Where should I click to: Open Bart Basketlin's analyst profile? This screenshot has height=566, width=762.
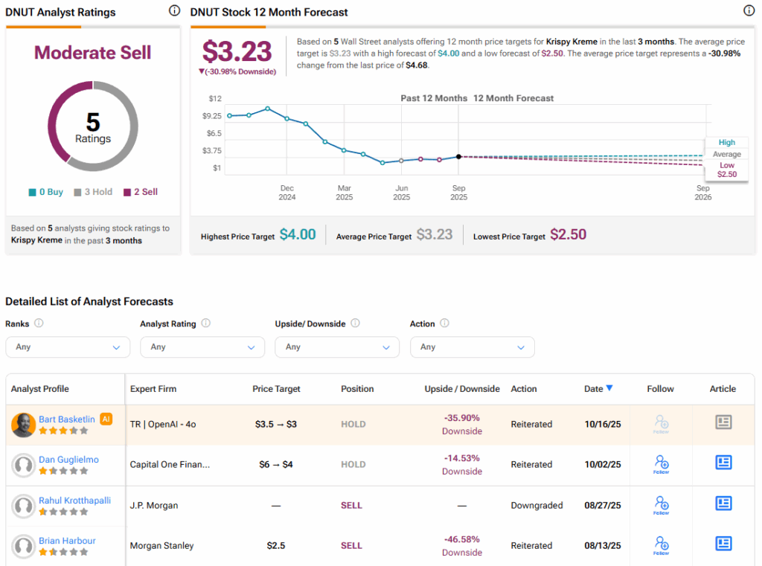point(67,419)
